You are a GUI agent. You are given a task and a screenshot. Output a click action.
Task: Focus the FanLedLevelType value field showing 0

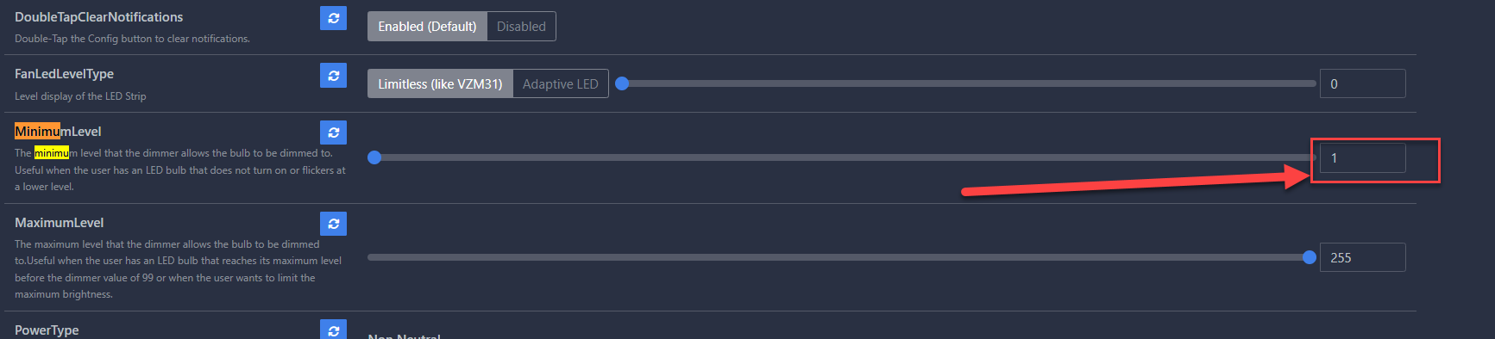1362,83
